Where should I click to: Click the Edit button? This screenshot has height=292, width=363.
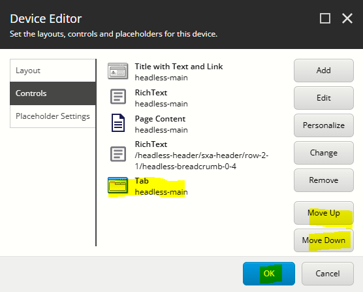coord(324,98)
